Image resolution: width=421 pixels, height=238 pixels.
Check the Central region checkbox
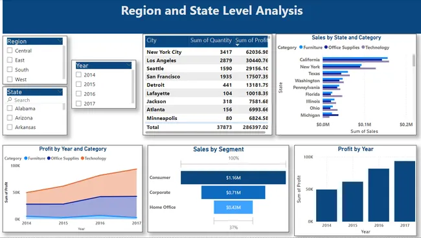[10, 51]
